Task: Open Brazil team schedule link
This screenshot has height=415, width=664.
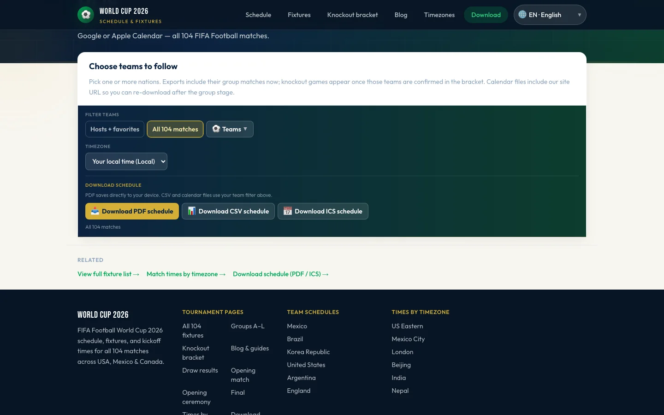Action: click(x=295, y=339)
